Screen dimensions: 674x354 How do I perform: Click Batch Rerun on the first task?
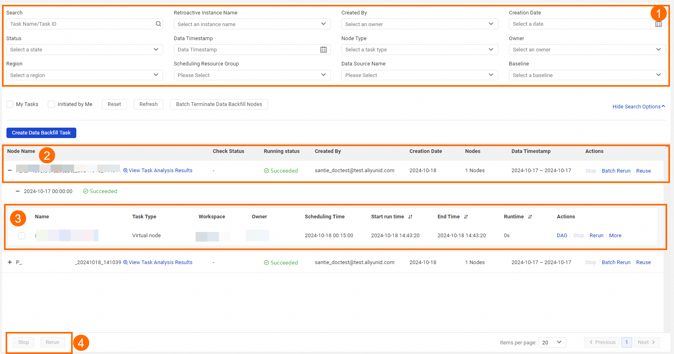tap(616, 171)
